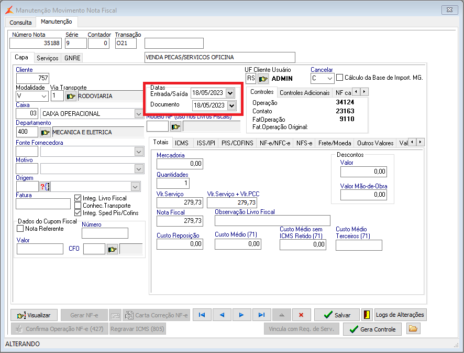Open the Cancelar dropdown
This screenshot has height=353, width=464.
329,78
